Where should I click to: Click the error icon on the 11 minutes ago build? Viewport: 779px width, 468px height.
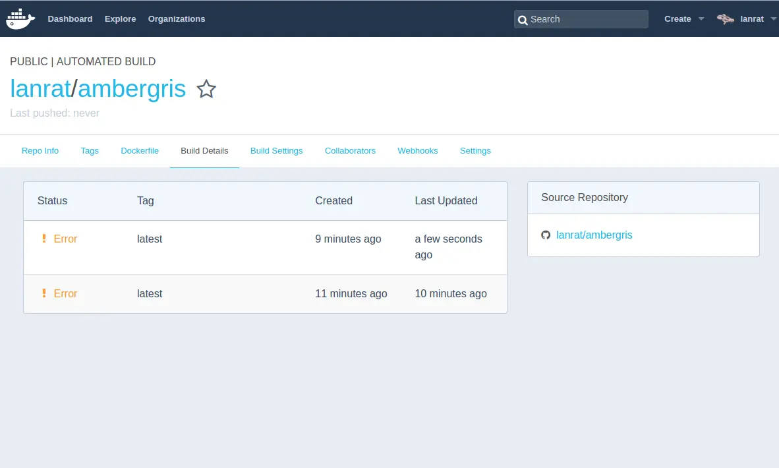(43, 293)
